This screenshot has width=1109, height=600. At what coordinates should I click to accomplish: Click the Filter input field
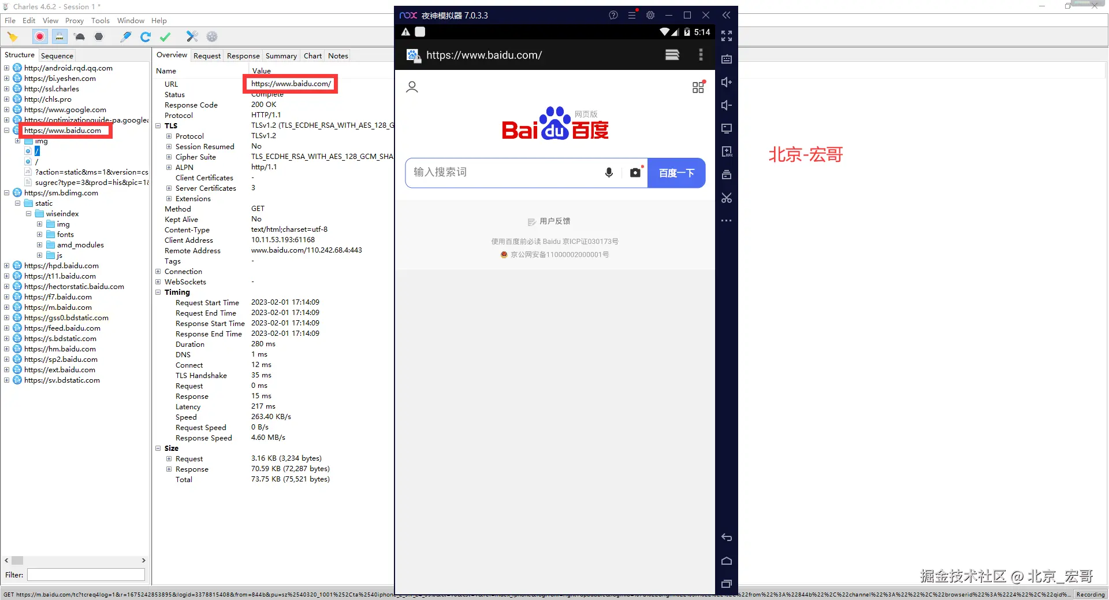click(86, 575)
